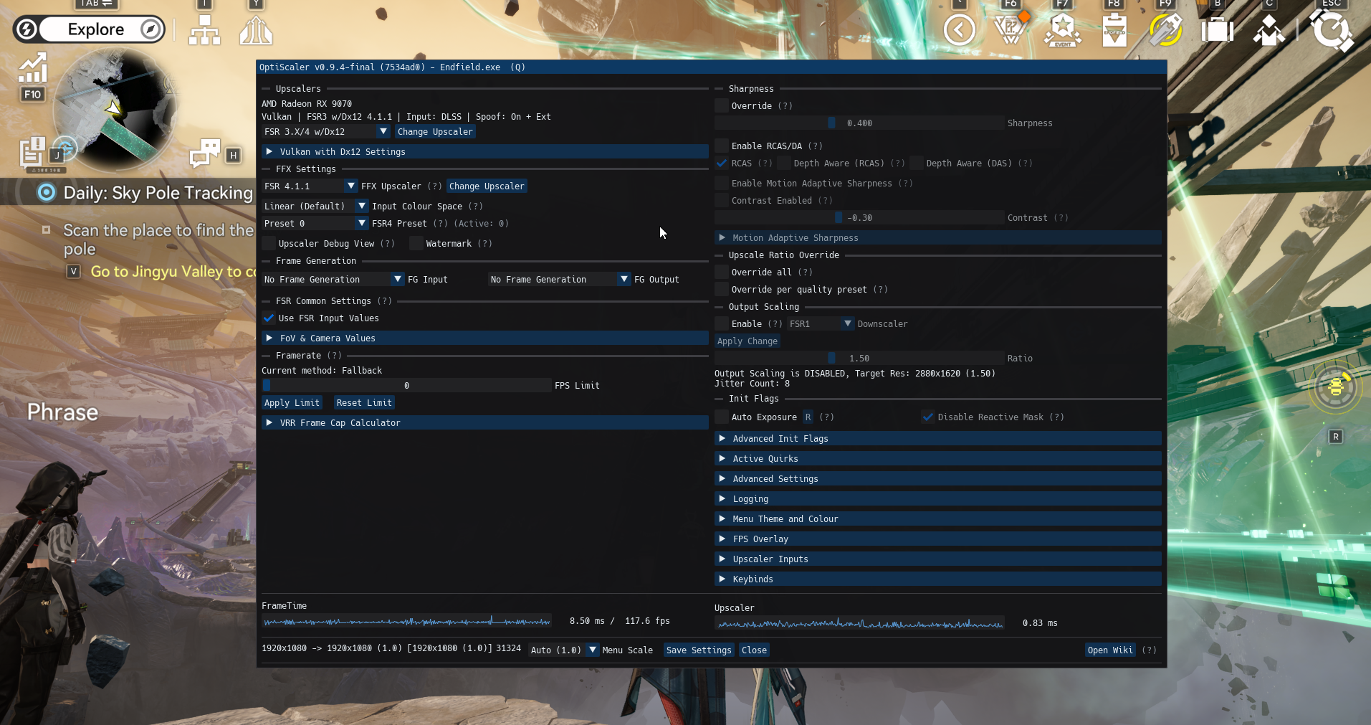Open the FG Output dropdown
1371x725 pixels.
click(x=560, y=279)
